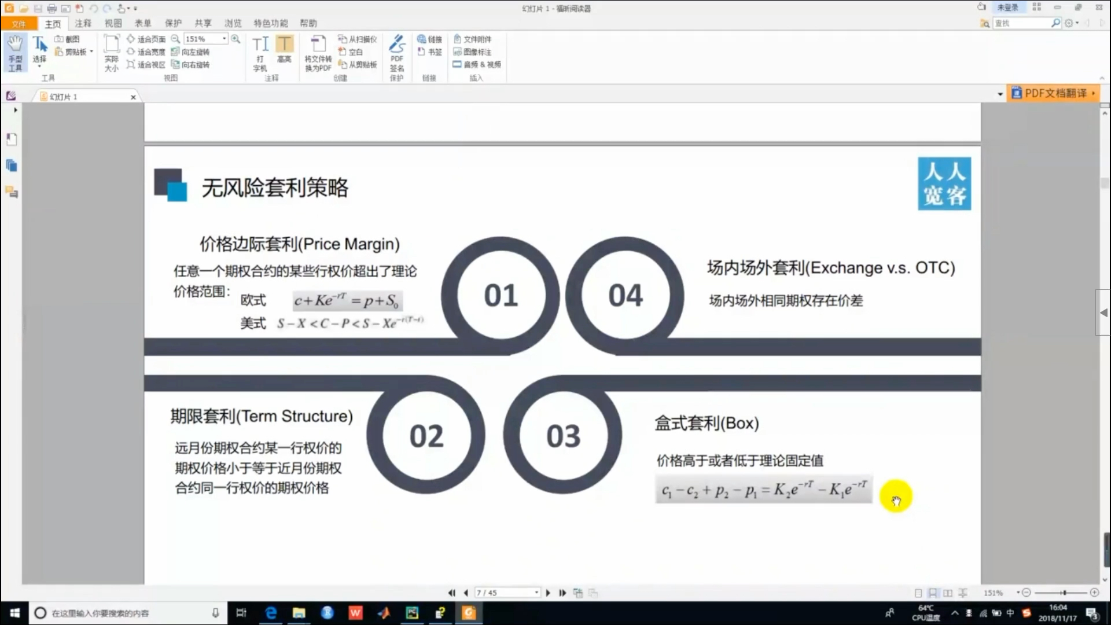Expand the 151% zoom combo box in ribbon

(x=225, y=39)
